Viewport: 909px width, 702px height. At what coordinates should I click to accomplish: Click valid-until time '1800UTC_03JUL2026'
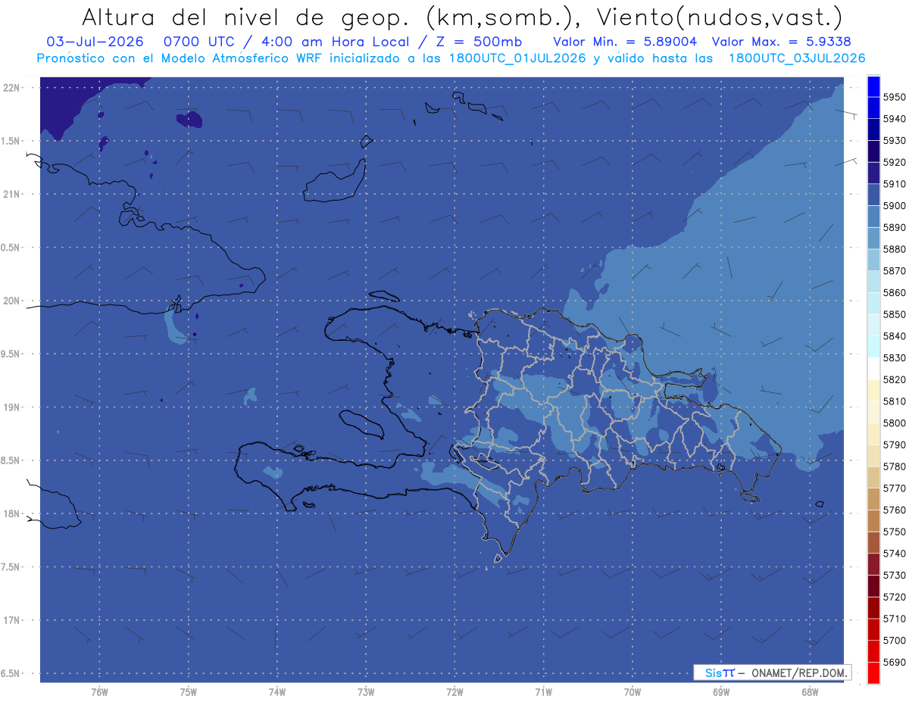tap(797, 58)
